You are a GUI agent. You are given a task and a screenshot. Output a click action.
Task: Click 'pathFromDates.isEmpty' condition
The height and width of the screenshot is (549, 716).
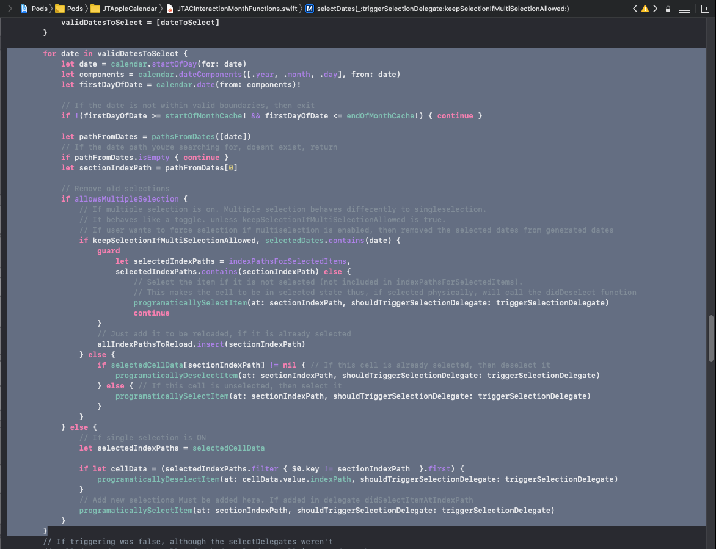122,158
